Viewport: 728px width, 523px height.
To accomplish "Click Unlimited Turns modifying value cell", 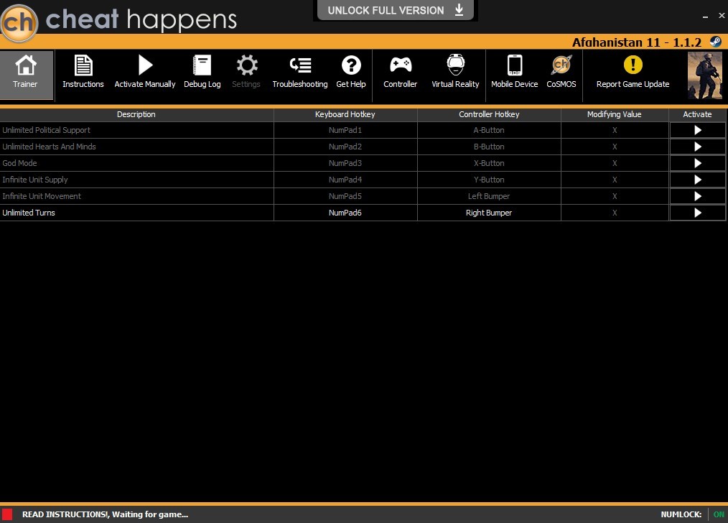I will pyautogui.click(x=615, y=213).
